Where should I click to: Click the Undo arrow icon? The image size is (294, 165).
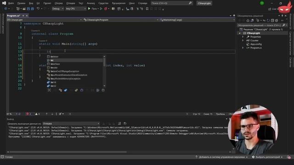pyautogui.click(x=38, y=9)
